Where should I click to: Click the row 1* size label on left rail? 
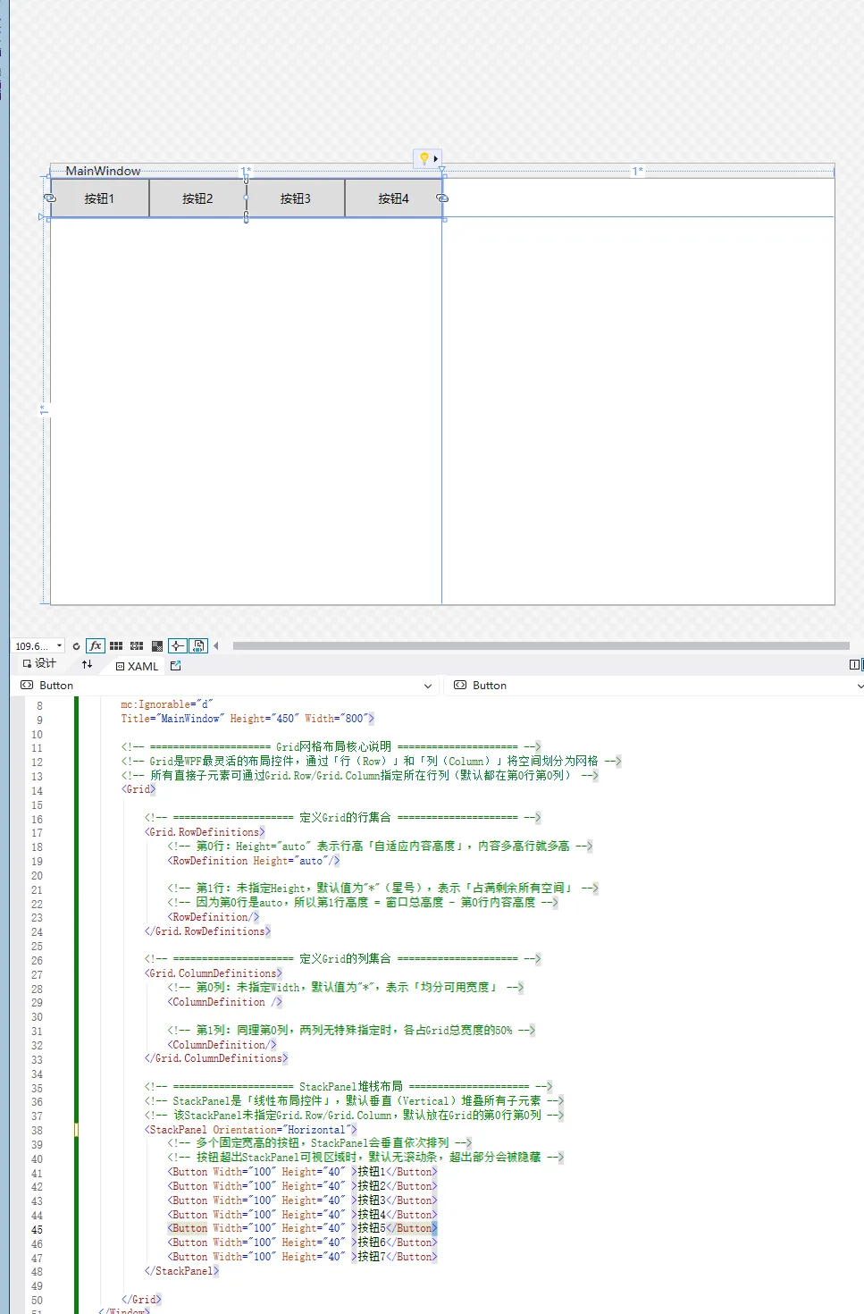[x=43, y=409]
